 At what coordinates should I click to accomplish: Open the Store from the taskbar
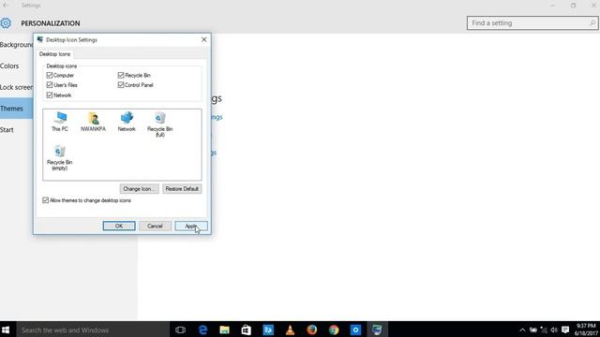coord(246,330)
